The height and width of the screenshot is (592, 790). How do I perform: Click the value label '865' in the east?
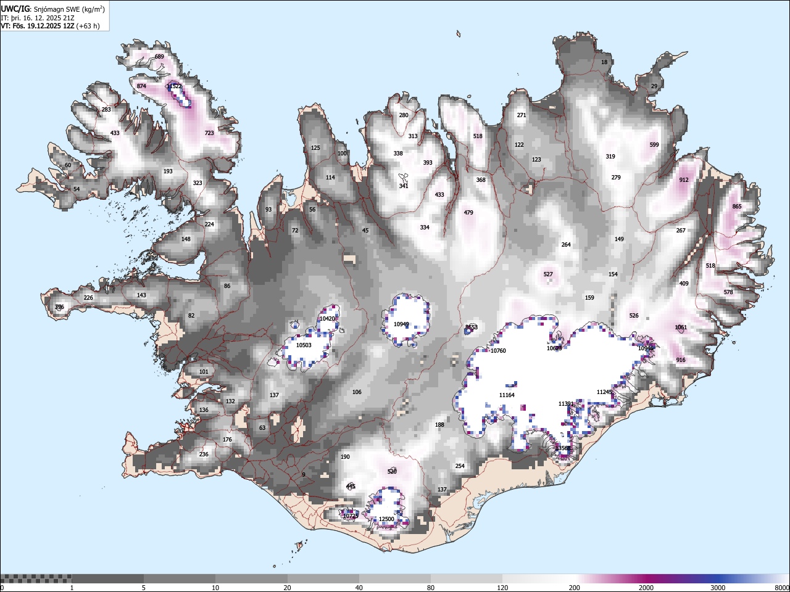tap(737, 207)
